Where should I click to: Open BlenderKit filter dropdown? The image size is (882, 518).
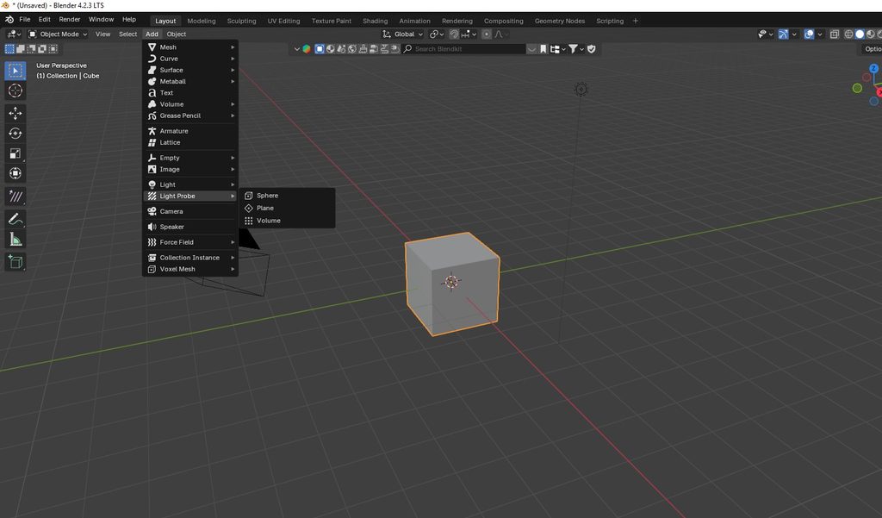tap(575, 49)
